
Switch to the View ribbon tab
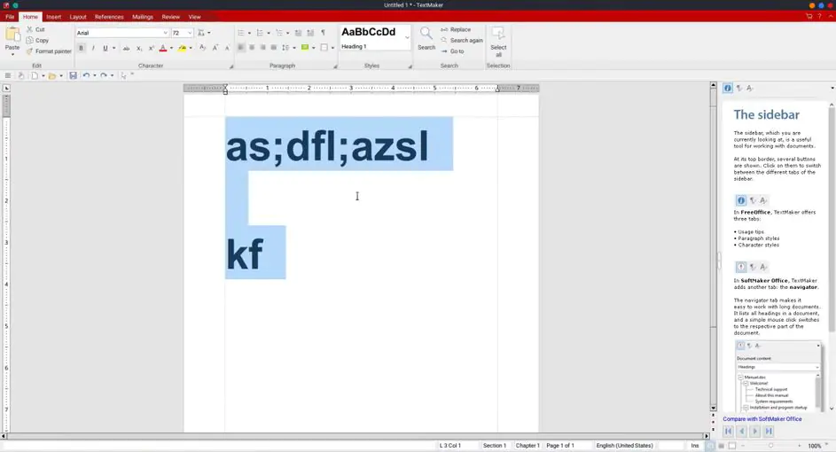pyautogui.click(x=195, y=17)
